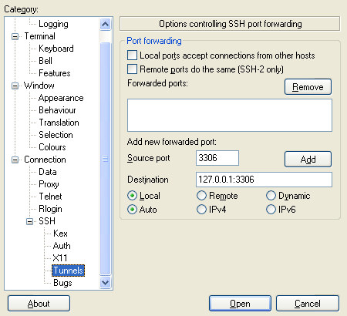Viewport: 347px width, 316px height.
Task: Collapse the Connection tree node
Action: point(15,160)
